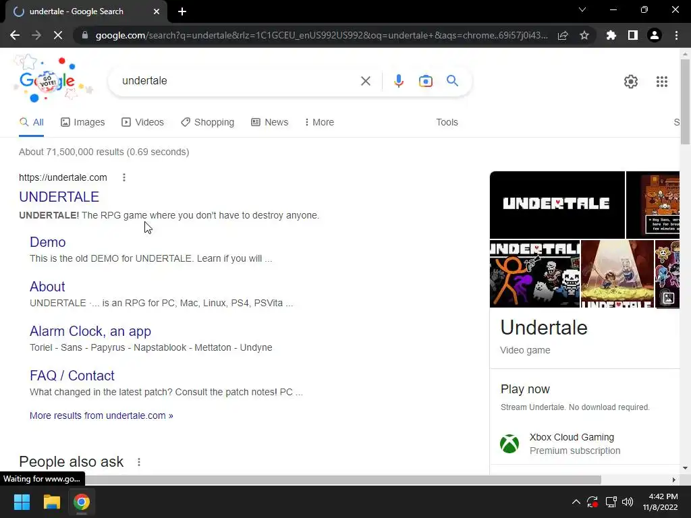Screen dimensions: 691x518
Task: Clear the search box text
Action: coord(365,81)
